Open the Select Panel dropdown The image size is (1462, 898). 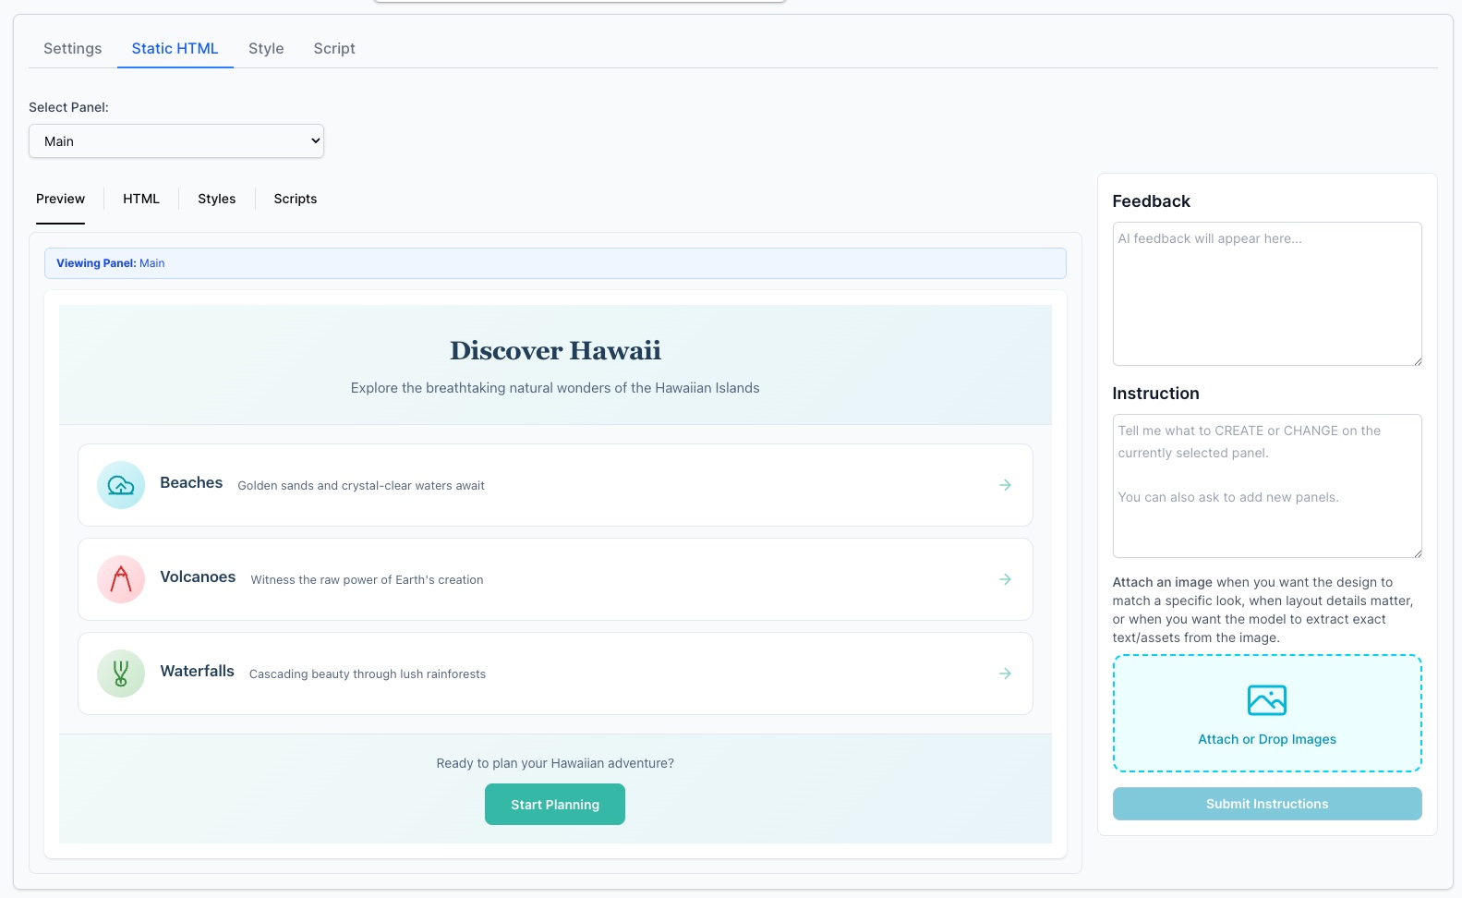176,141
